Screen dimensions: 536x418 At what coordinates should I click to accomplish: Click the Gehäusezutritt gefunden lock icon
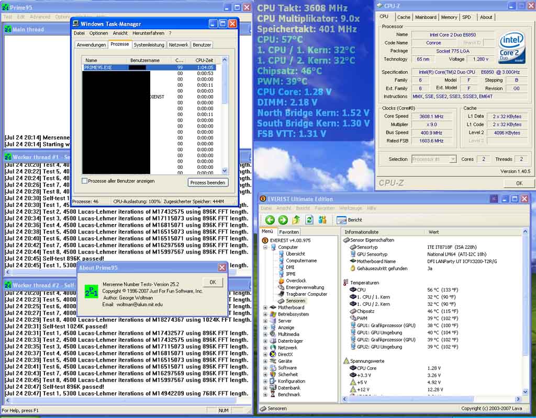[x=353, y=269]
